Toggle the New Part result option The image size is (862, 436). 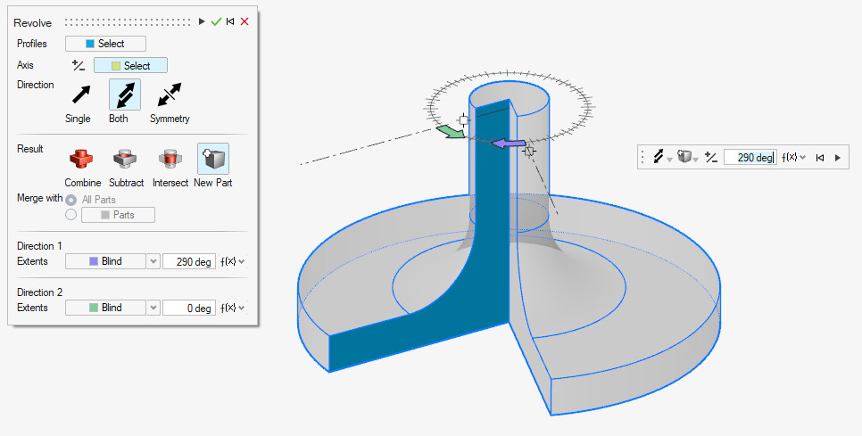[x=212, y=160]
